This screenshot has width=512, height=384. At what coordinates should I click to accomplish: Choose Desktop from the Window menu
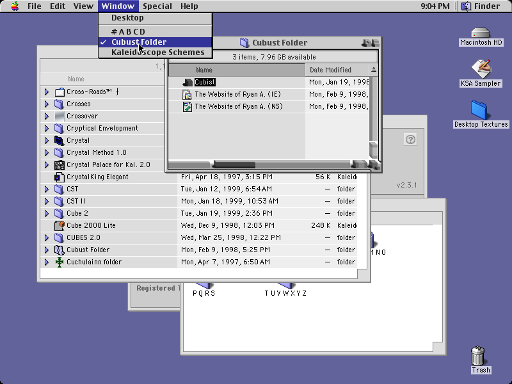(x=156, y=18)
